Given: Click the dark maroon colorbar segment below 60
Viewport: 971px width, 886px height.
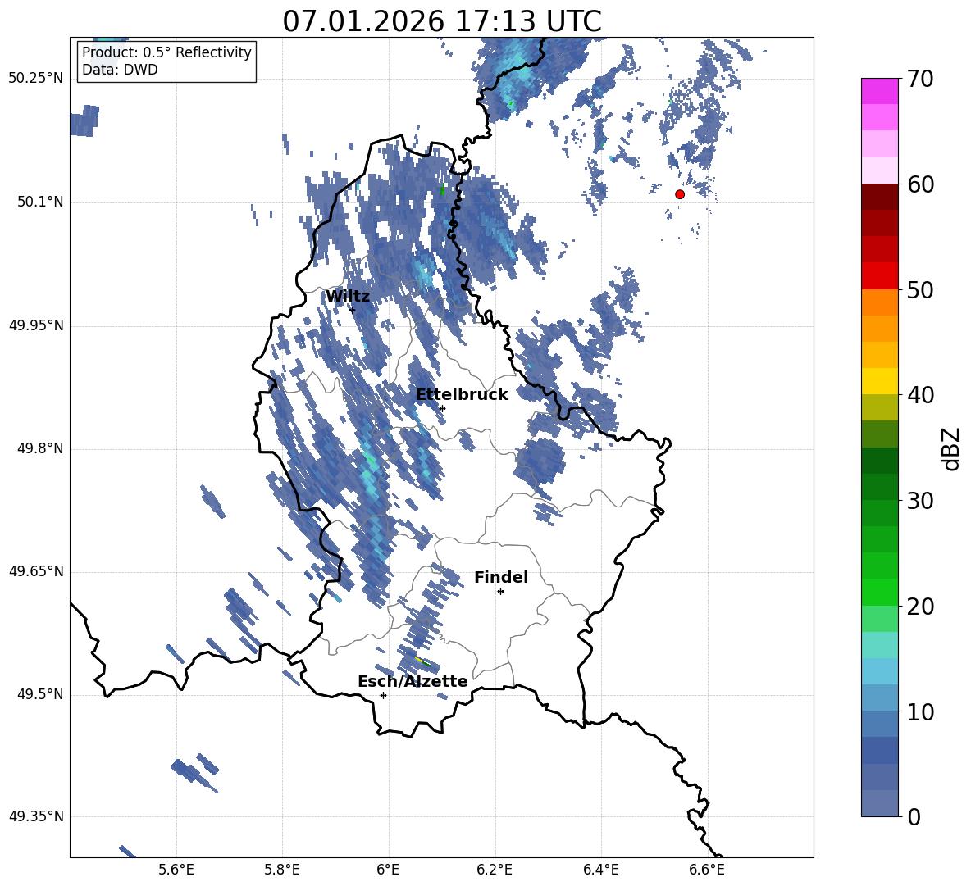Looking at the screenshot, I should [879, 197].
